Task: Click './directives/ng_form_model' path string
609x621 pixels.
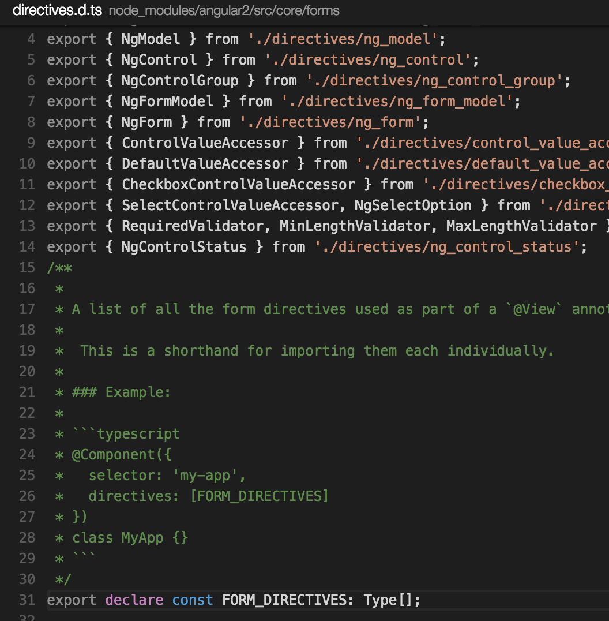Action: pyautogui.click(x=397, y=102)
